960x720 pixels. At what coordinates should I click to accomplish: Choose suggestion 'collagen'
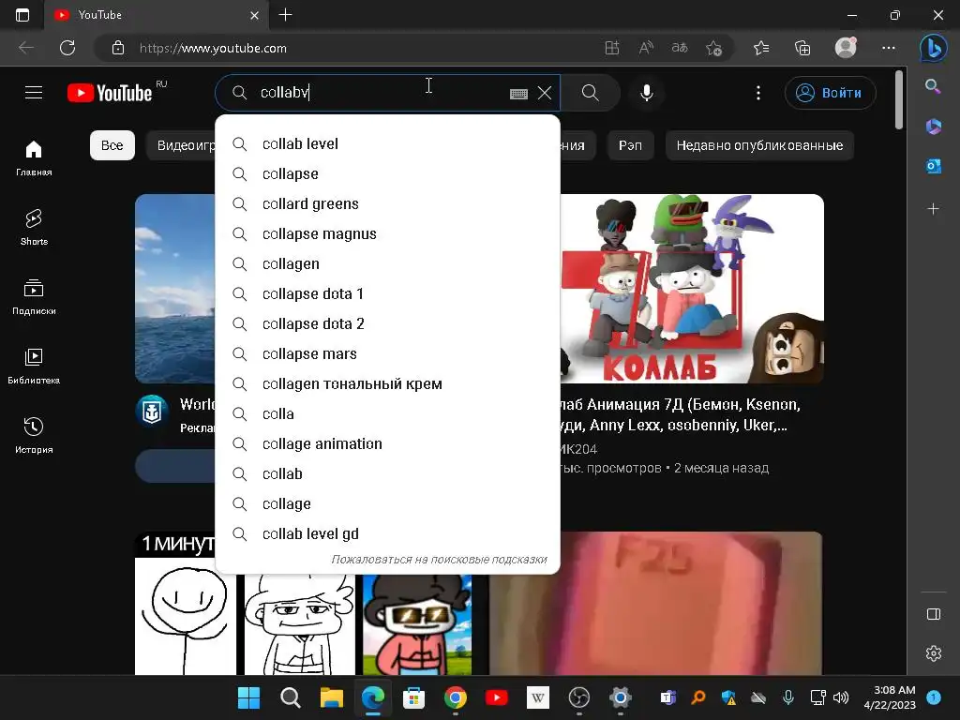pyautogui.click(x=387, y=263)
